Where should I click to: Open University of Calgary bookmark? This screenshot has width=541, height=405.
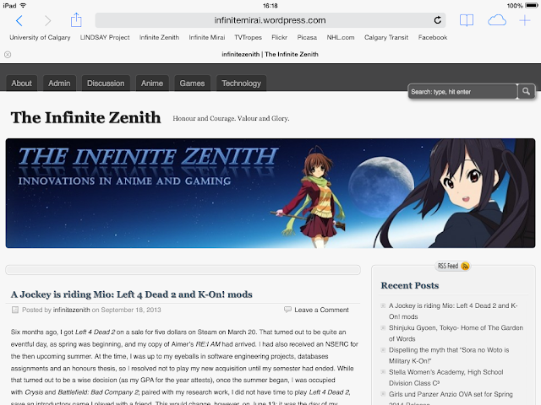[40, 37]
